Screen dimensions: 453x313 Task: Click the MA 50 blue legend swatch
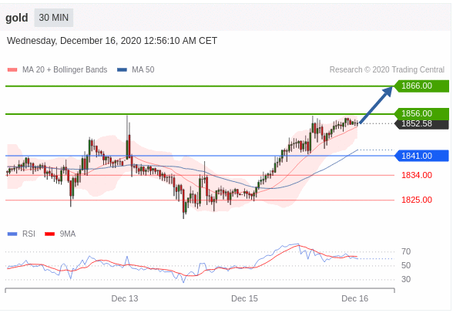[x=122, y=69]
